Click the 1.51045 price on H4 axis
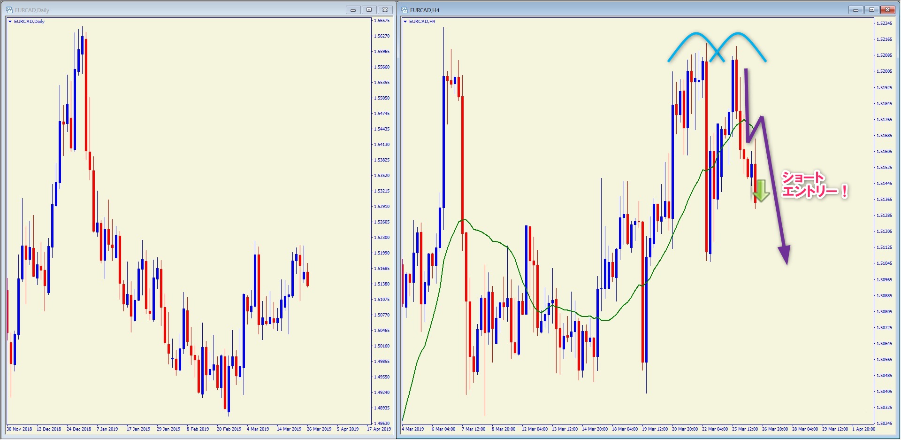Image resolution: width=901 pixels, height=440 pixels. point(884,263)
